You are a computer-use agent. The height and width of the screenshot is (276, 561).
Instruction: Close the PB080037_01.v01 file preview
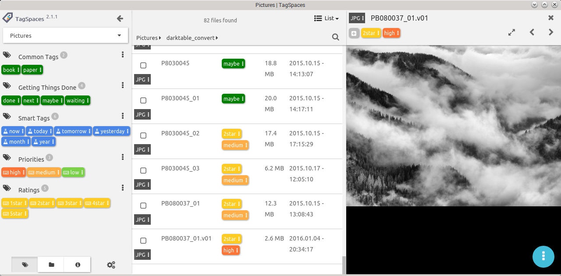(x=551, y=18)
